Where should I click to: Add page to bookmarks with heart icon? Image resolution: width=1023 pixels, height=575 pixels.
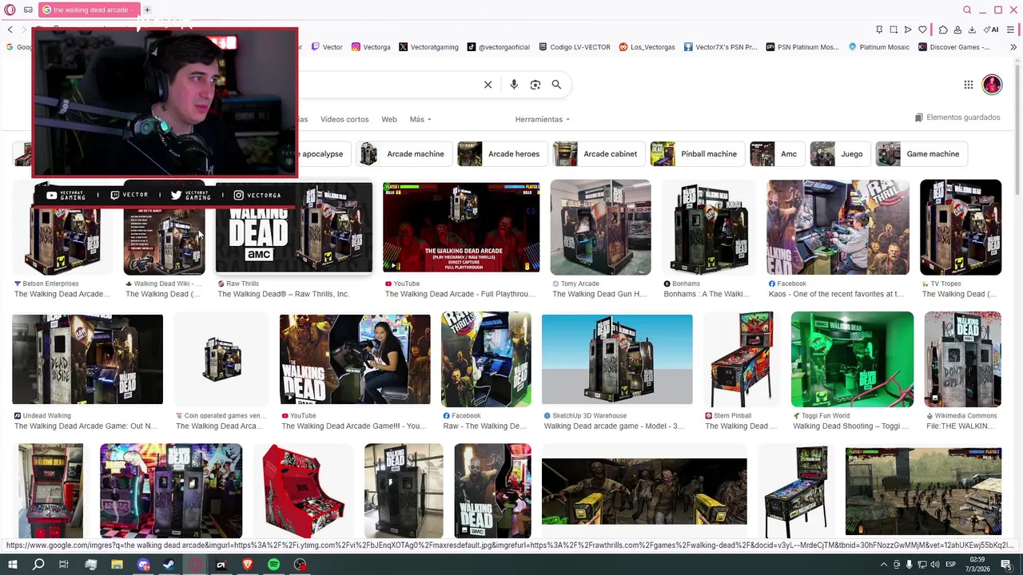(922, 30)
